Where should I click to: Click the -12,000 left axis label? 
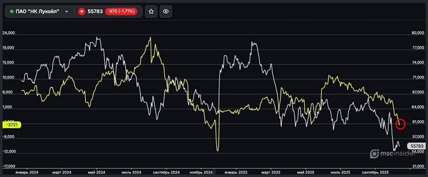(x=9, y=152)
